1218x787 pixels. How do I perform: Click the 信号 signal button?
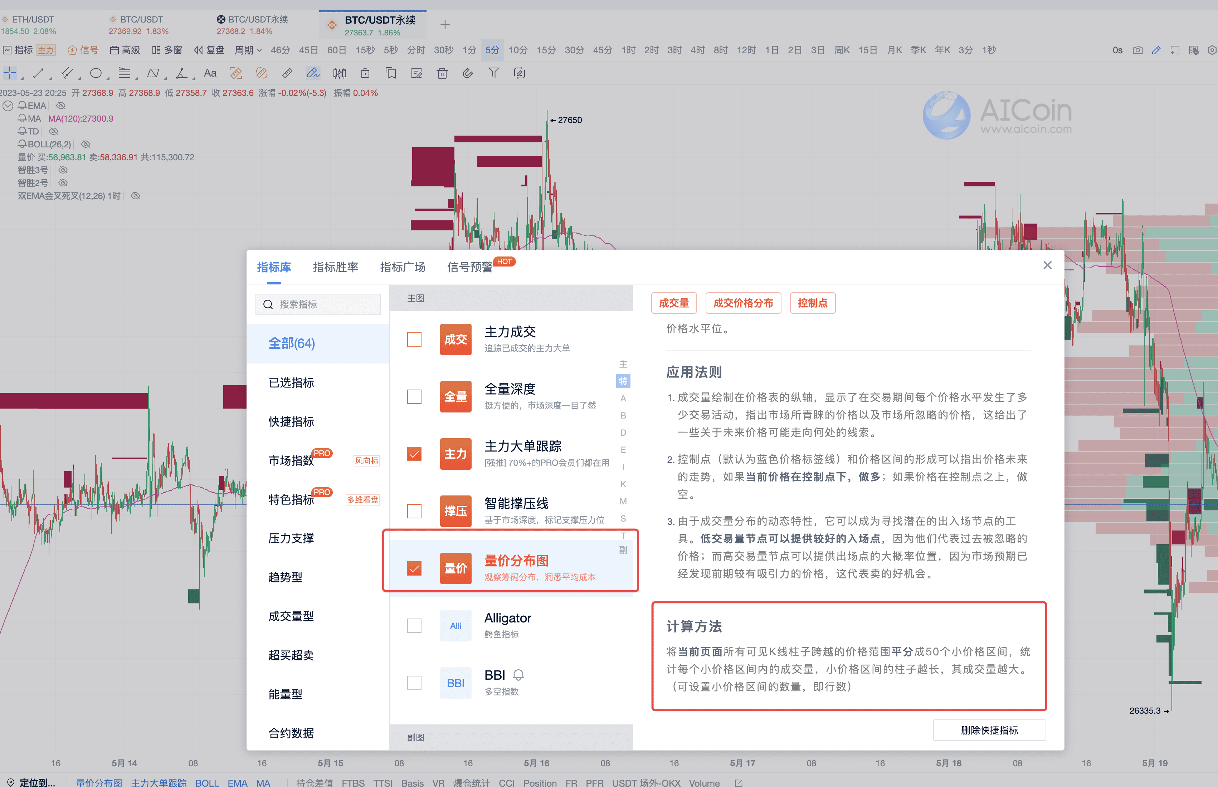pos(83,50)
